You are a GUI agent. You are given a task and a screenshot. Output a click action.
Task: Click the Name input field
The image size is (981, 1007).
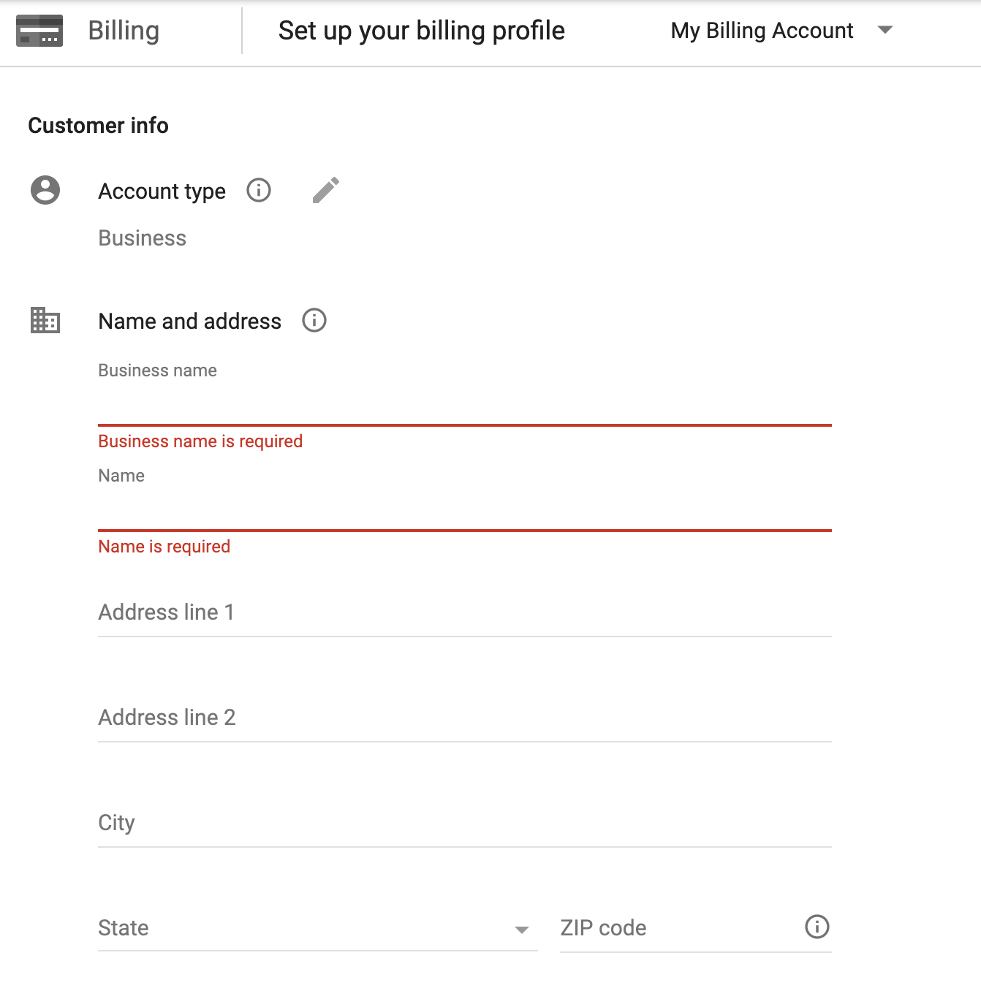pos(464,511)
